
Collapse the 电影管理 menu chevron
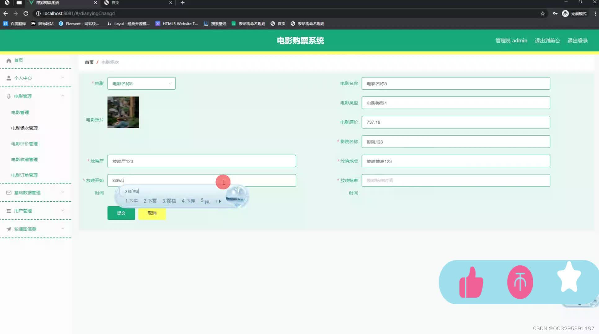pos(63,96)
